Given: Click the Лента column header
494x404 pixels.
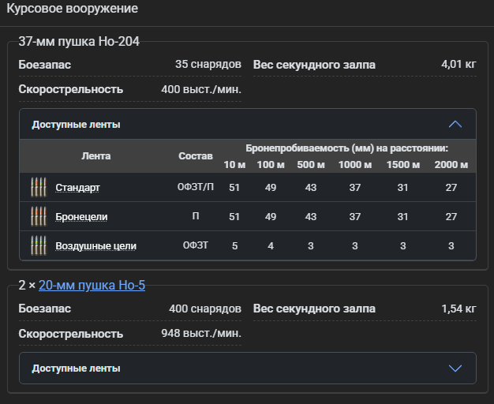Looking at the screenshot, I should (x=95, y=155).
